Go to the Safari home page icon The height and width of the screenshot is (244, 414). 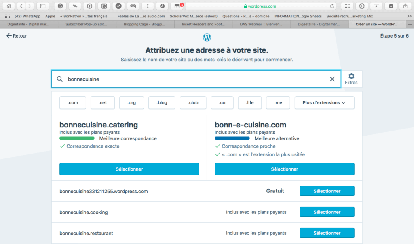pyautogui.click(x=9, y=6)
